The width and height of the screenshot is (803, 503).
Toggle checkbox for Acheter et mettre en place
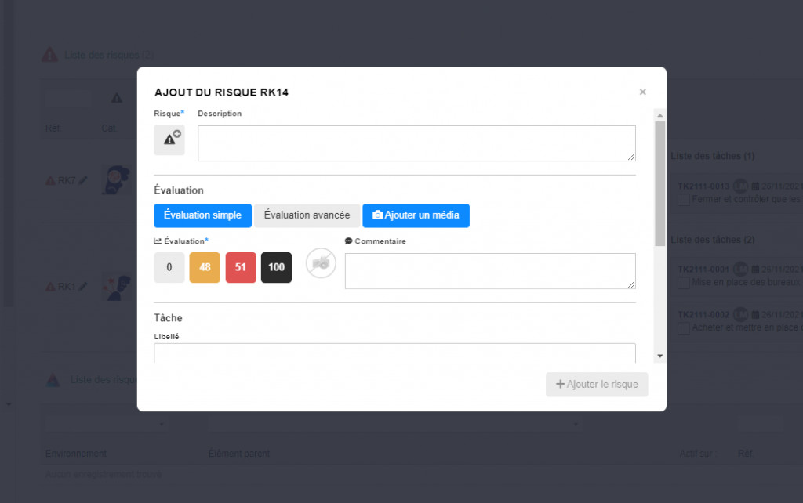point(684,328)
